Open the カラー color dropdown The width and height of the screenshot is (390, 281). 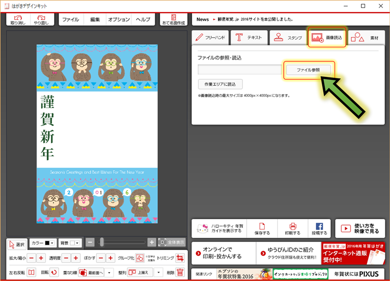tap(44, 243)
